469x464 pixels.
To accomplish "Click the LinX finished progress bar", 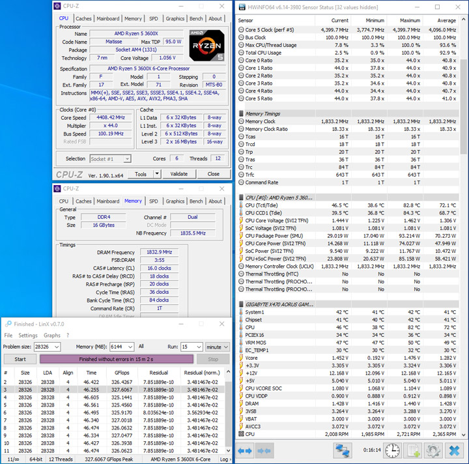I will point(117,359).
